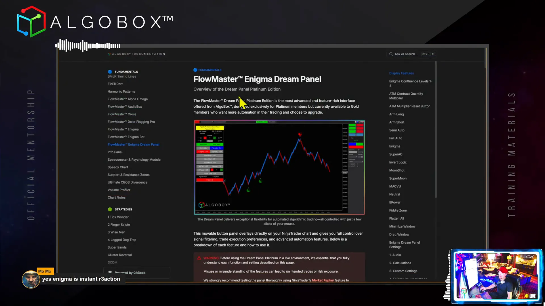Open Cluster Reversal strategy

[x=120, y=255]
